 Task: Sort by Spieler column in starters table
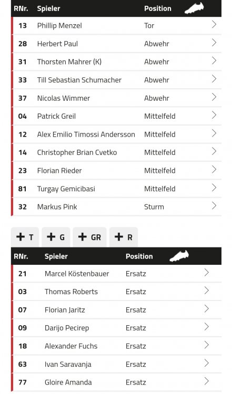(48, 8)
